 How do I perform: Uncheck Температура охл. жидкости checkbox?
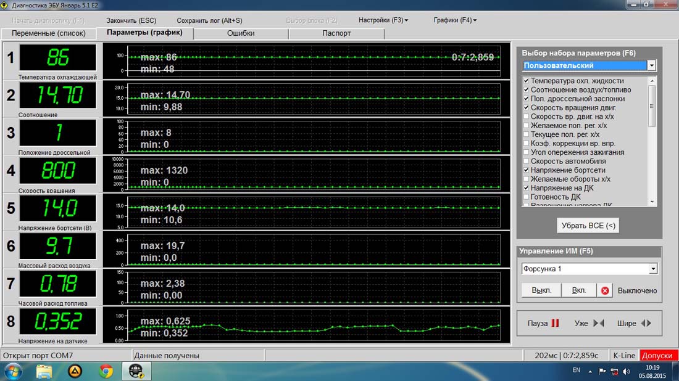526,81
